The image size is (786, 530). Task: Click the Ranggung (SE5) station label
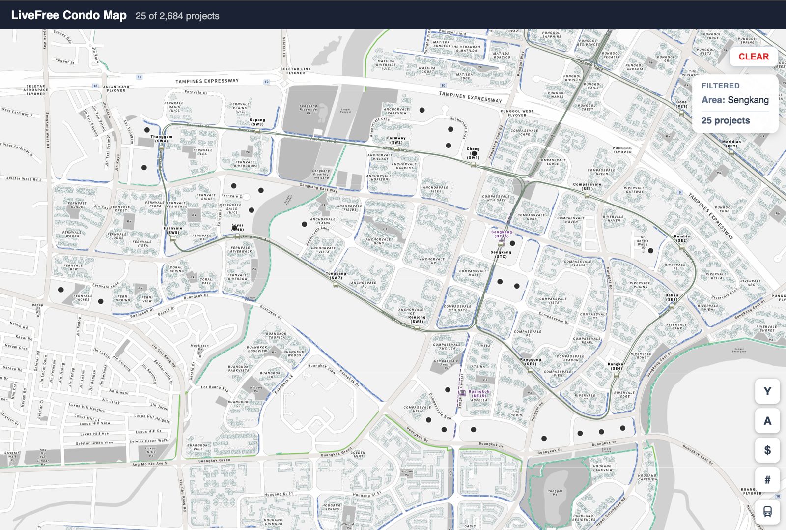click(x=531, y=361)
